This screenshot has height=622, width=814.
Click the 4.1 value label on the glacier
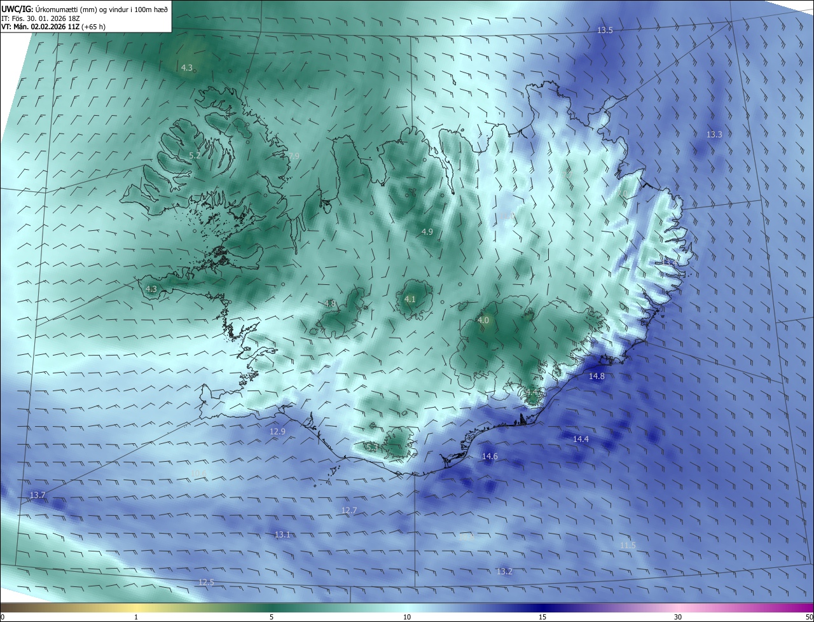(410, 299)
